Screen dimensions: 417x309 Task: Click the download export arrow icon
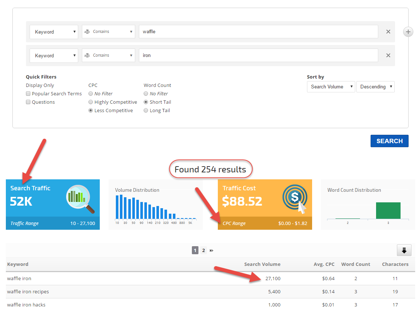click(404, 250)
